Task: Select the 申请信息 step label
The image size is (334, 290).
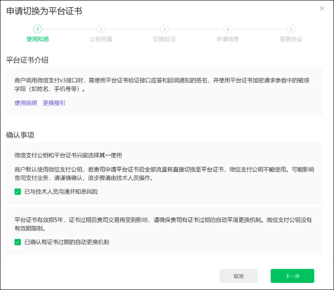Action: (x=227, y=39)
